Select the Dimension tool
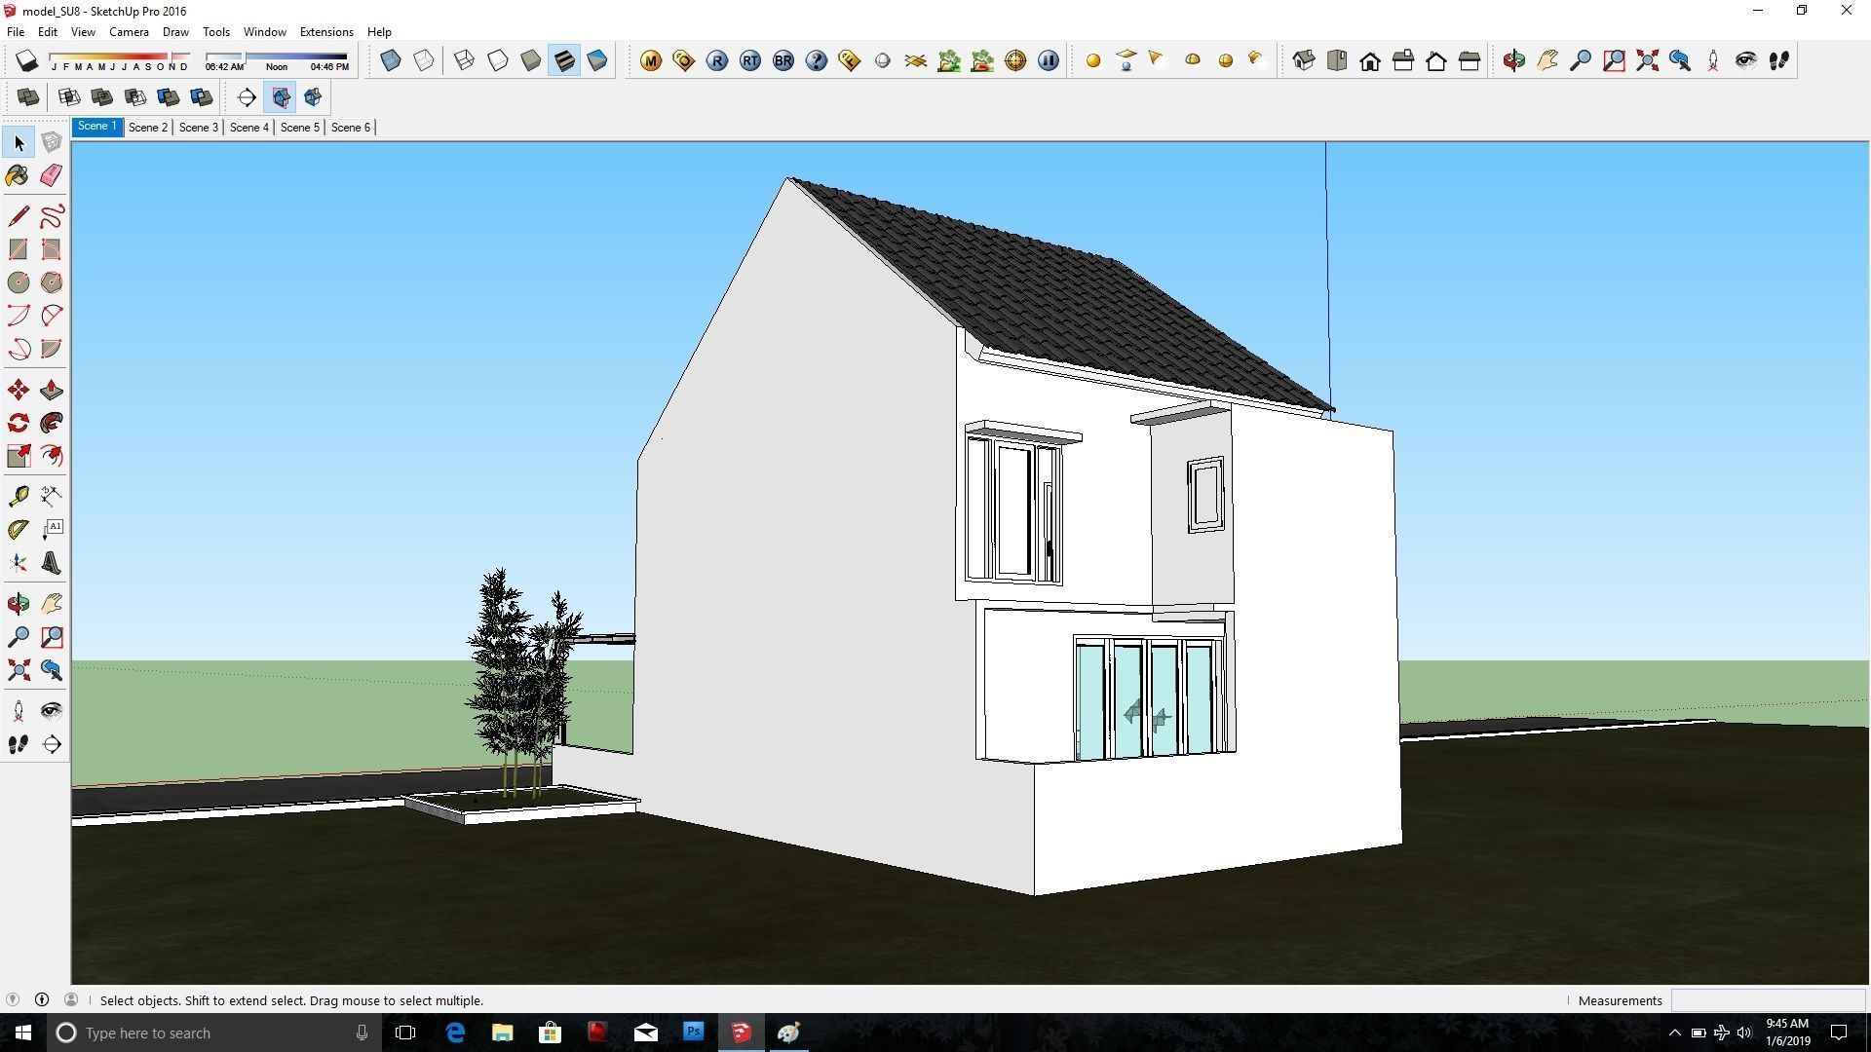 [x=52, y=497]
